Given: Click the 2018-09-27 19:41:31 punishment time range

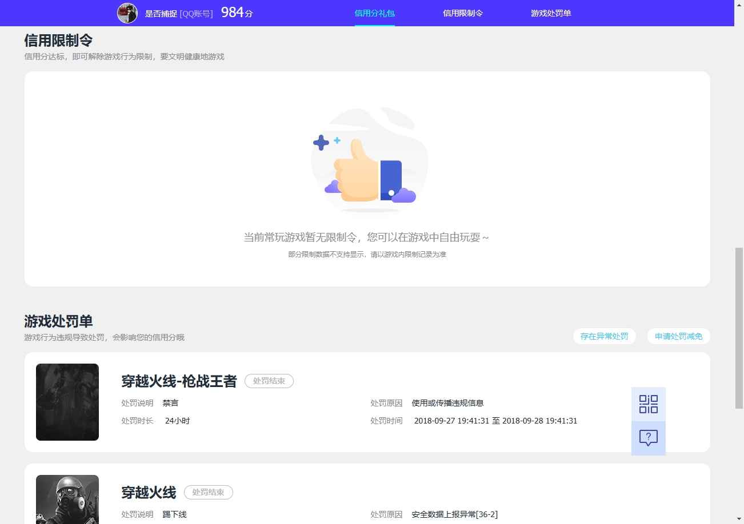Looking at the screenshot, I should pos(495,421).
